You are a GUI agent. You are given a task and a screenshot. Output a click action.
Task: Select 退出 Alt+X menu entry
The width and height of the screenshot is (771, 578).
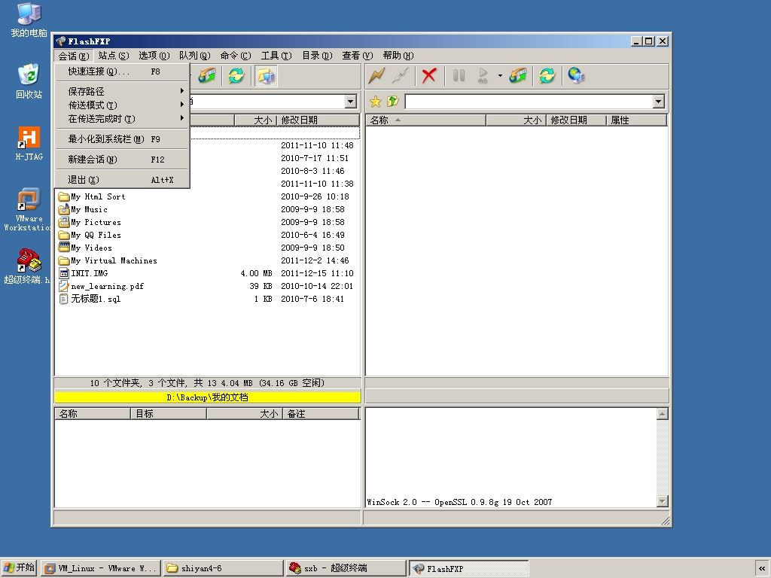pyautogui.click(x=121, y=180)
